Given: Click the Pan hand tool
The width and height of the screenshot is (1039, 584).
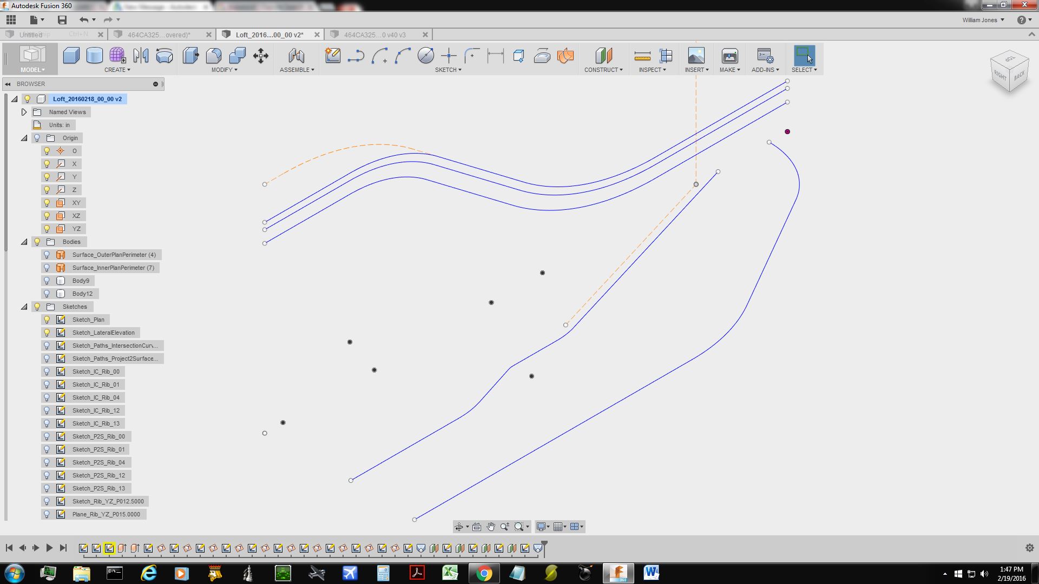Looking at the screenshot, I should point(490,527).
